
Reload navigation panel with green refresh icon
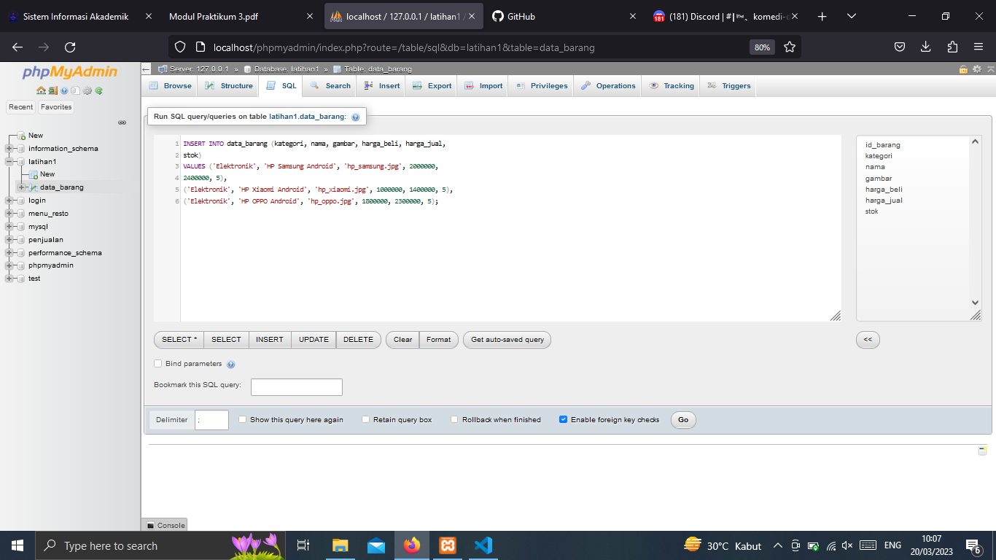(97, 91)
